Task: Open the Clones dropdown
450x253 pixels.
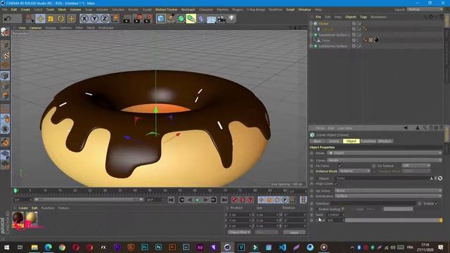Action: pyautogui.click(x=385, y=160)
